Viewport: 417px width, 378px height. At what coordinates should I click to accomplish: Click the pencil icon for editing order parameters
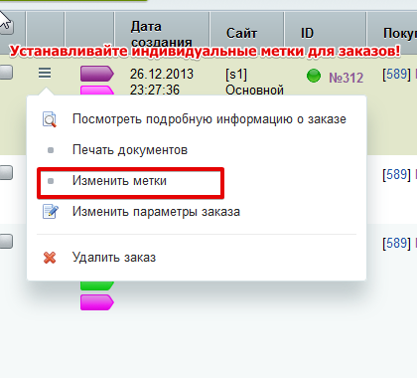pyautogui.click(x=51, y=212)
